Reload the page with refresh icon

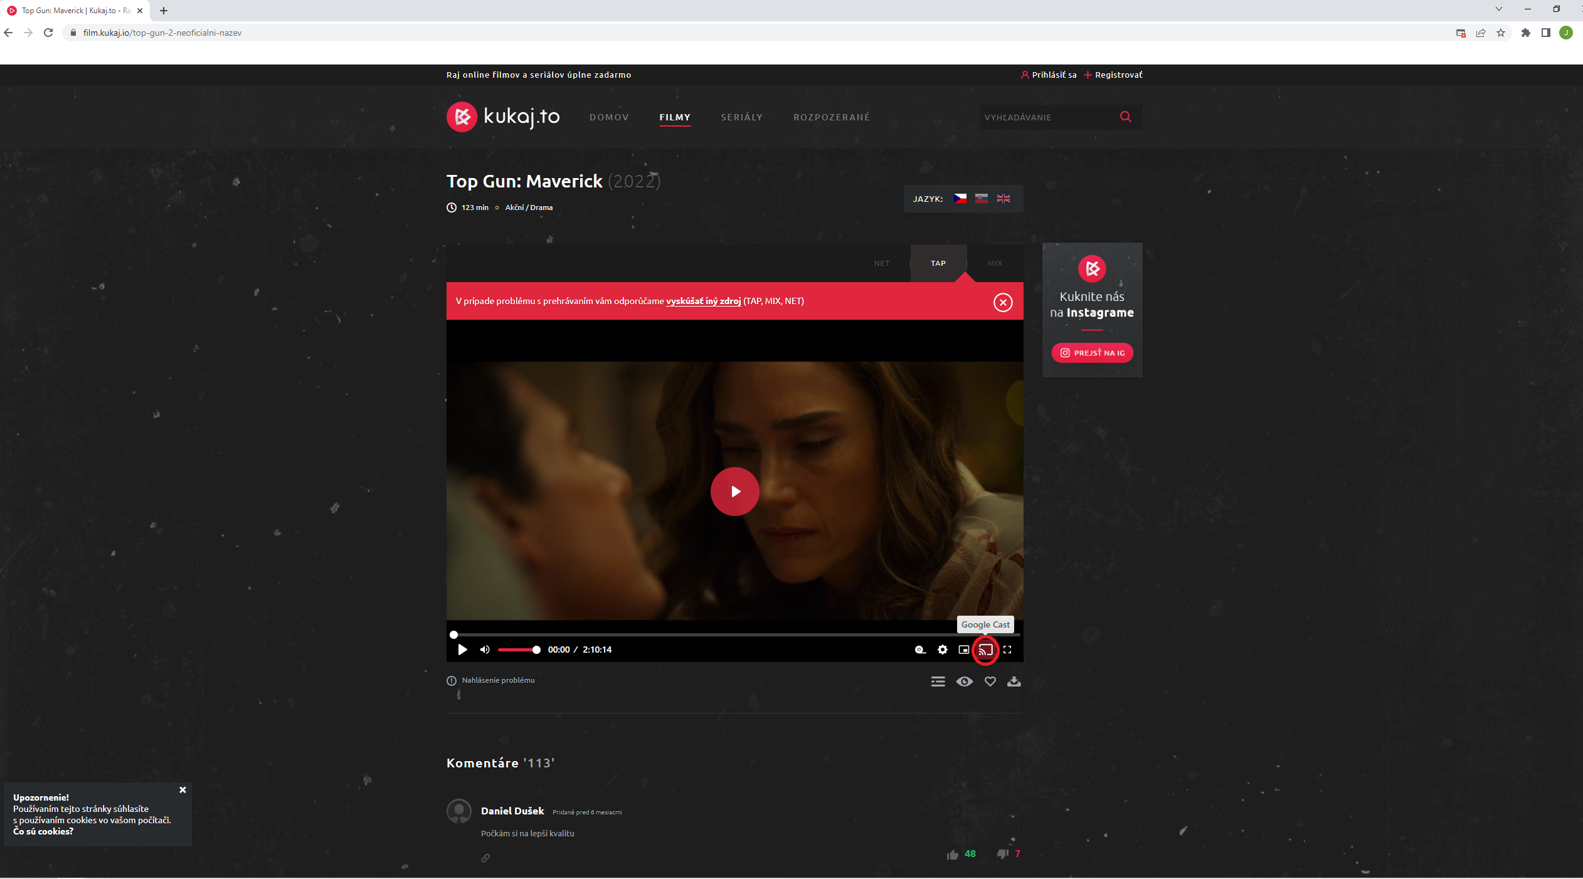48,33
